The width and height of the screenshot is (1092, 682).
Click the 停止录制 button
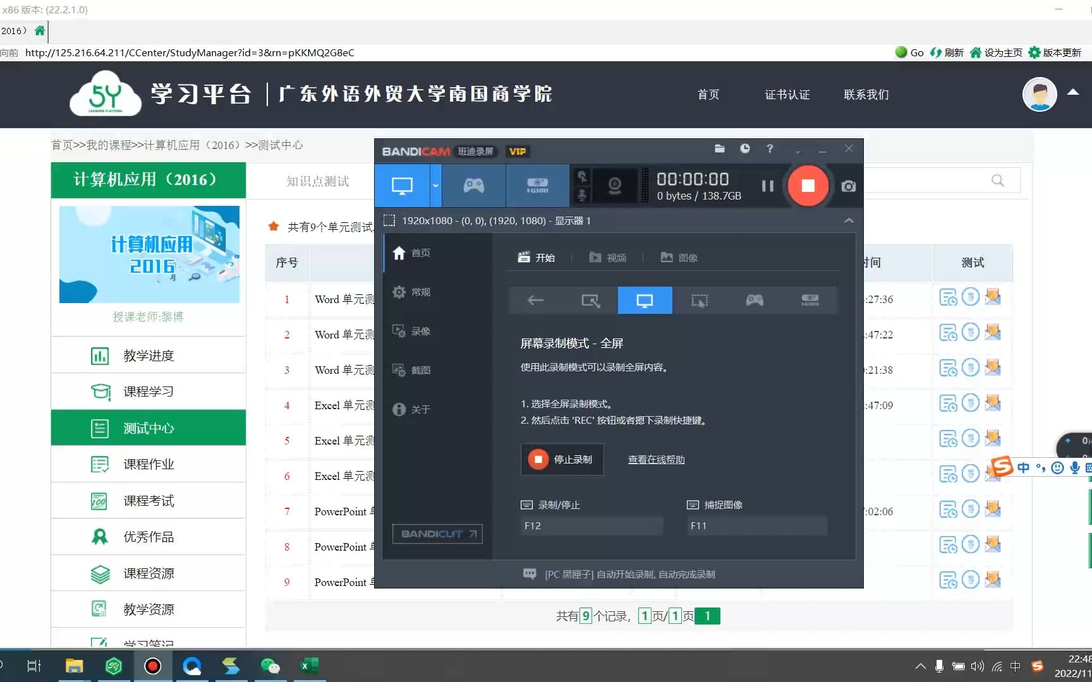point(562,459)
